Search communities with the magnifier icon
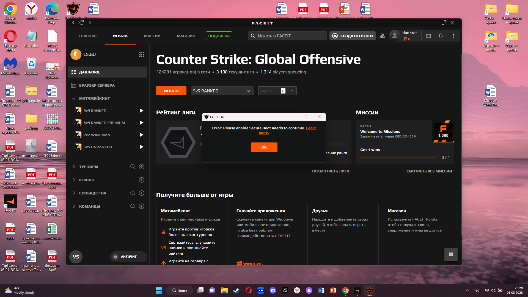 pyautogui.click(x=133, y=193)
